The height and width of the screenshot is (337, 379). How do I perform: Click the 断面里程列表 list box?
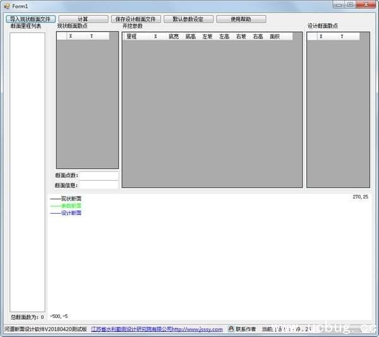pyautogui.click(x=27, y=171)
